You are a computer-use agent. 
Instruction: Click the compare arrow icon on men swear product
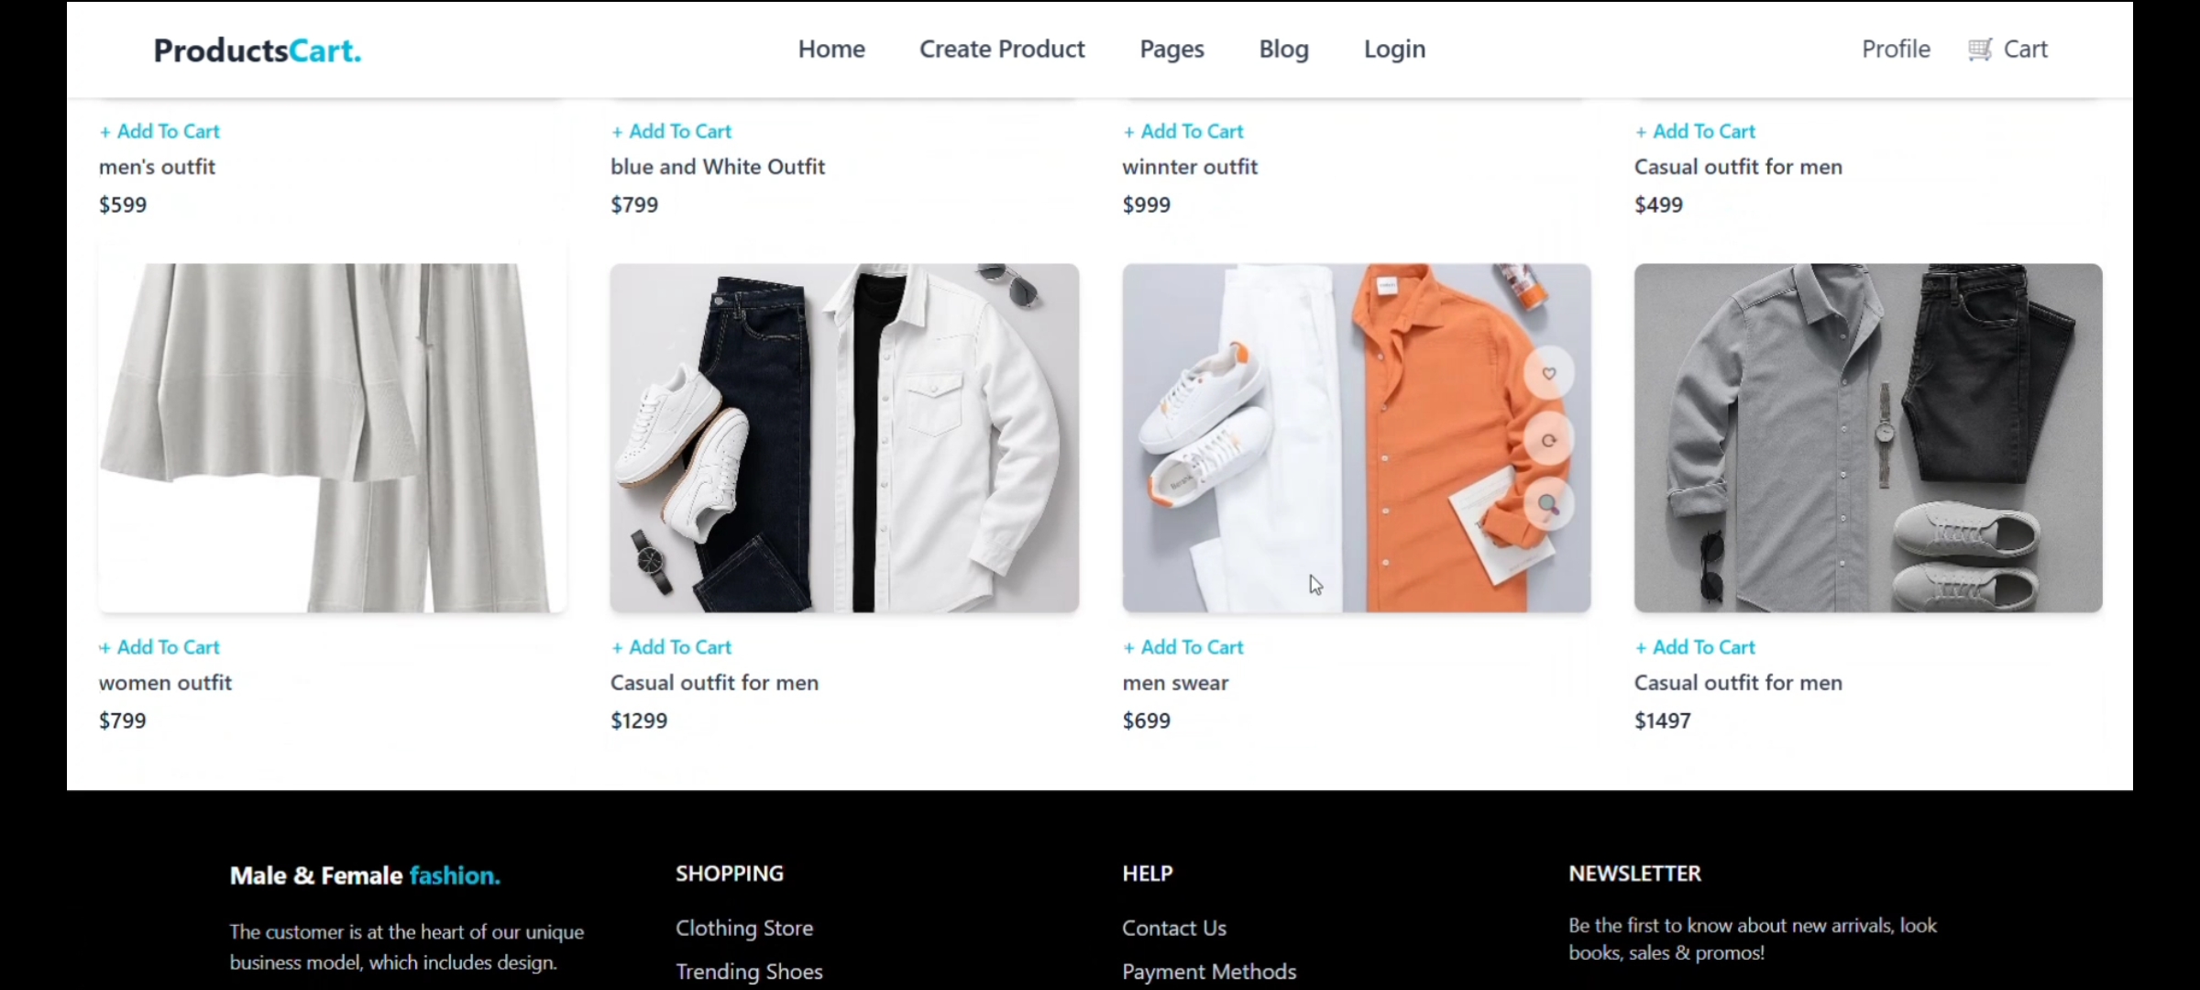pyautogui.click(x=1548, y=441)
